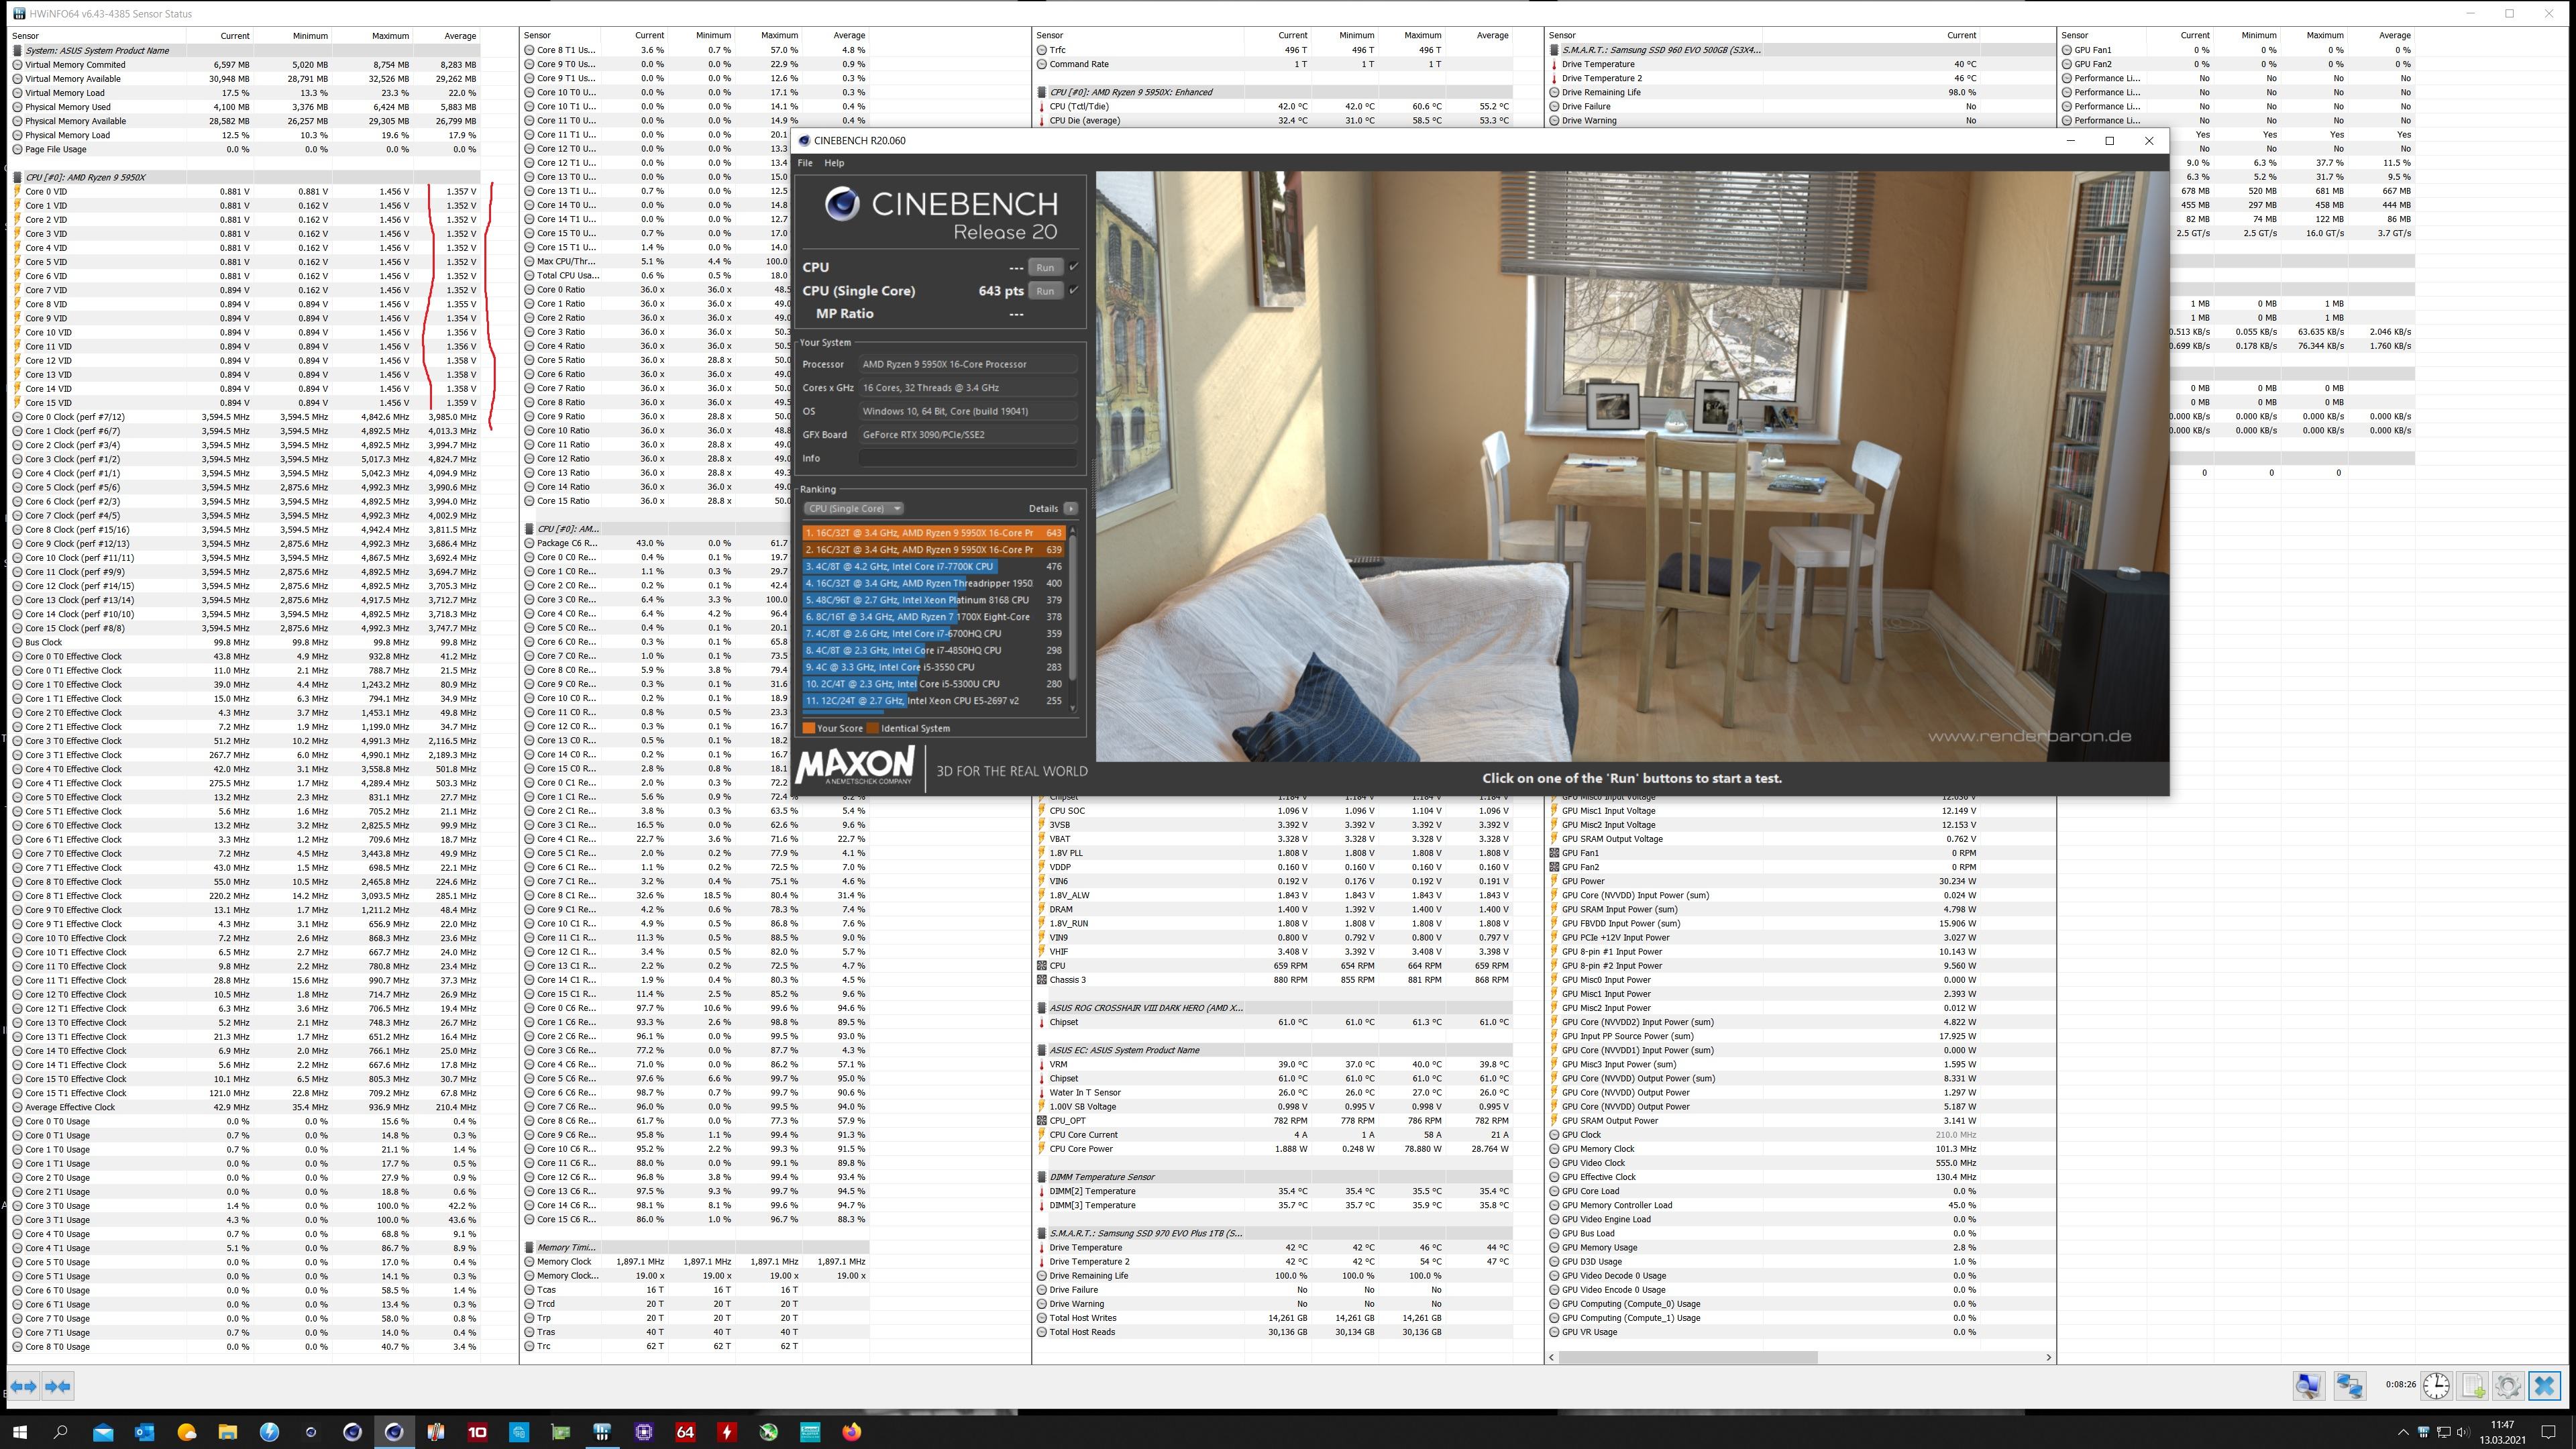Launch Firefox from the taskbar
Image resolution: width=2576 pixels, height=1449 pixels.
pyautogui.click(x=851, y=1432)
